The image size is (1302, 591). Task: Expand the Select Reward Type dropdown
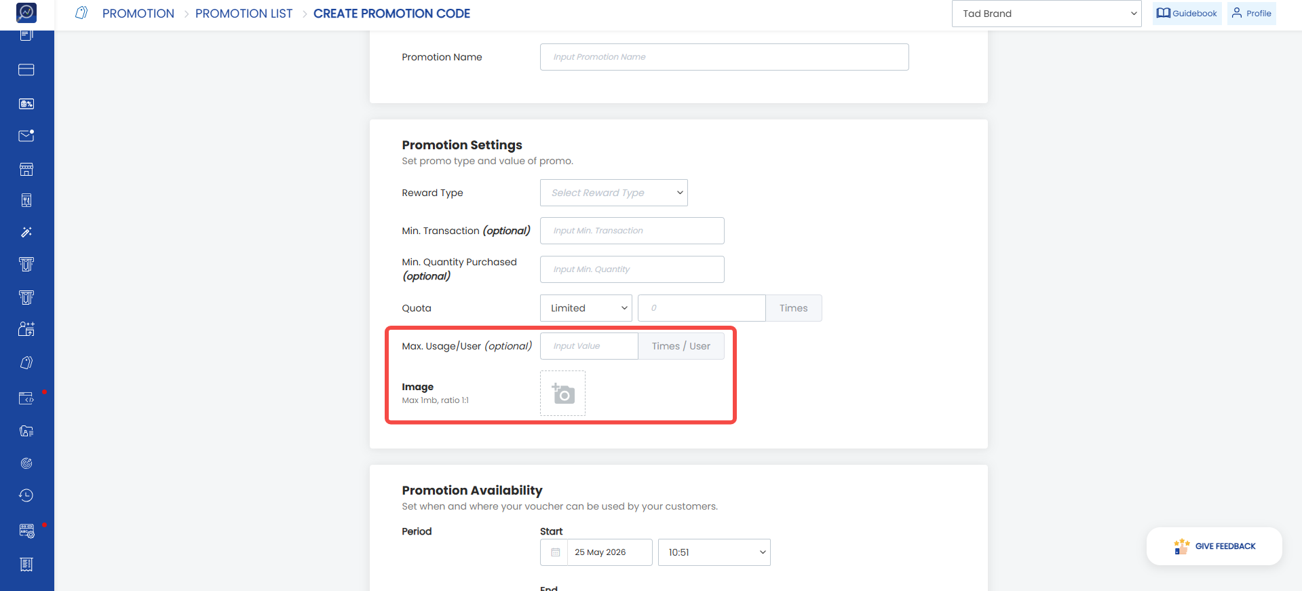614,193
